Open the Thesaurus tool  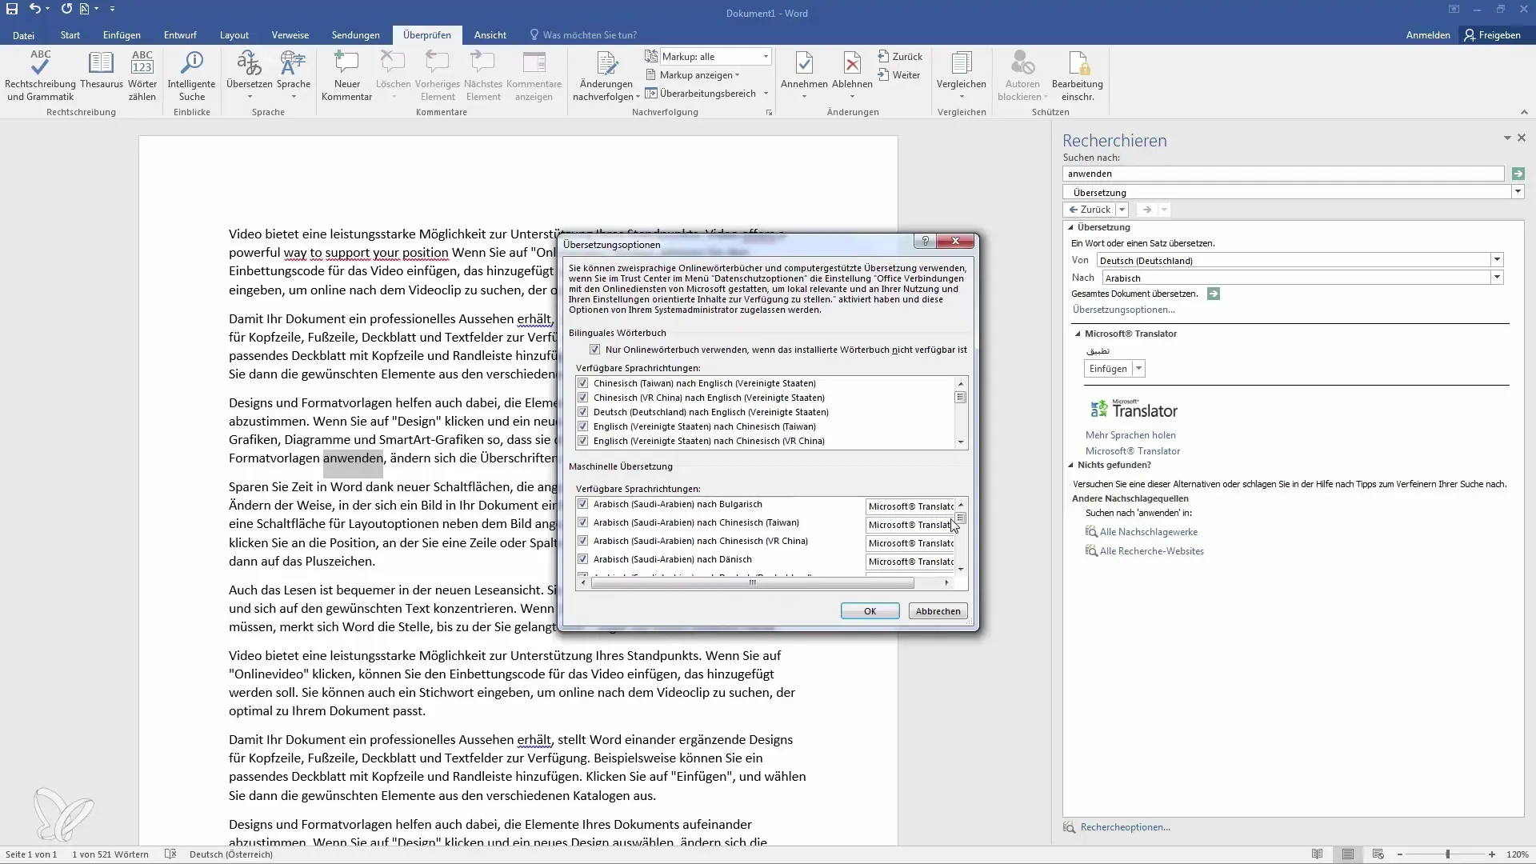point(102,70)
